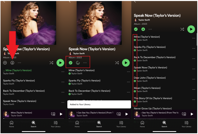
Task: Play Mean (Taylor's Version) on right screen
Action: (x=147, y=88)
